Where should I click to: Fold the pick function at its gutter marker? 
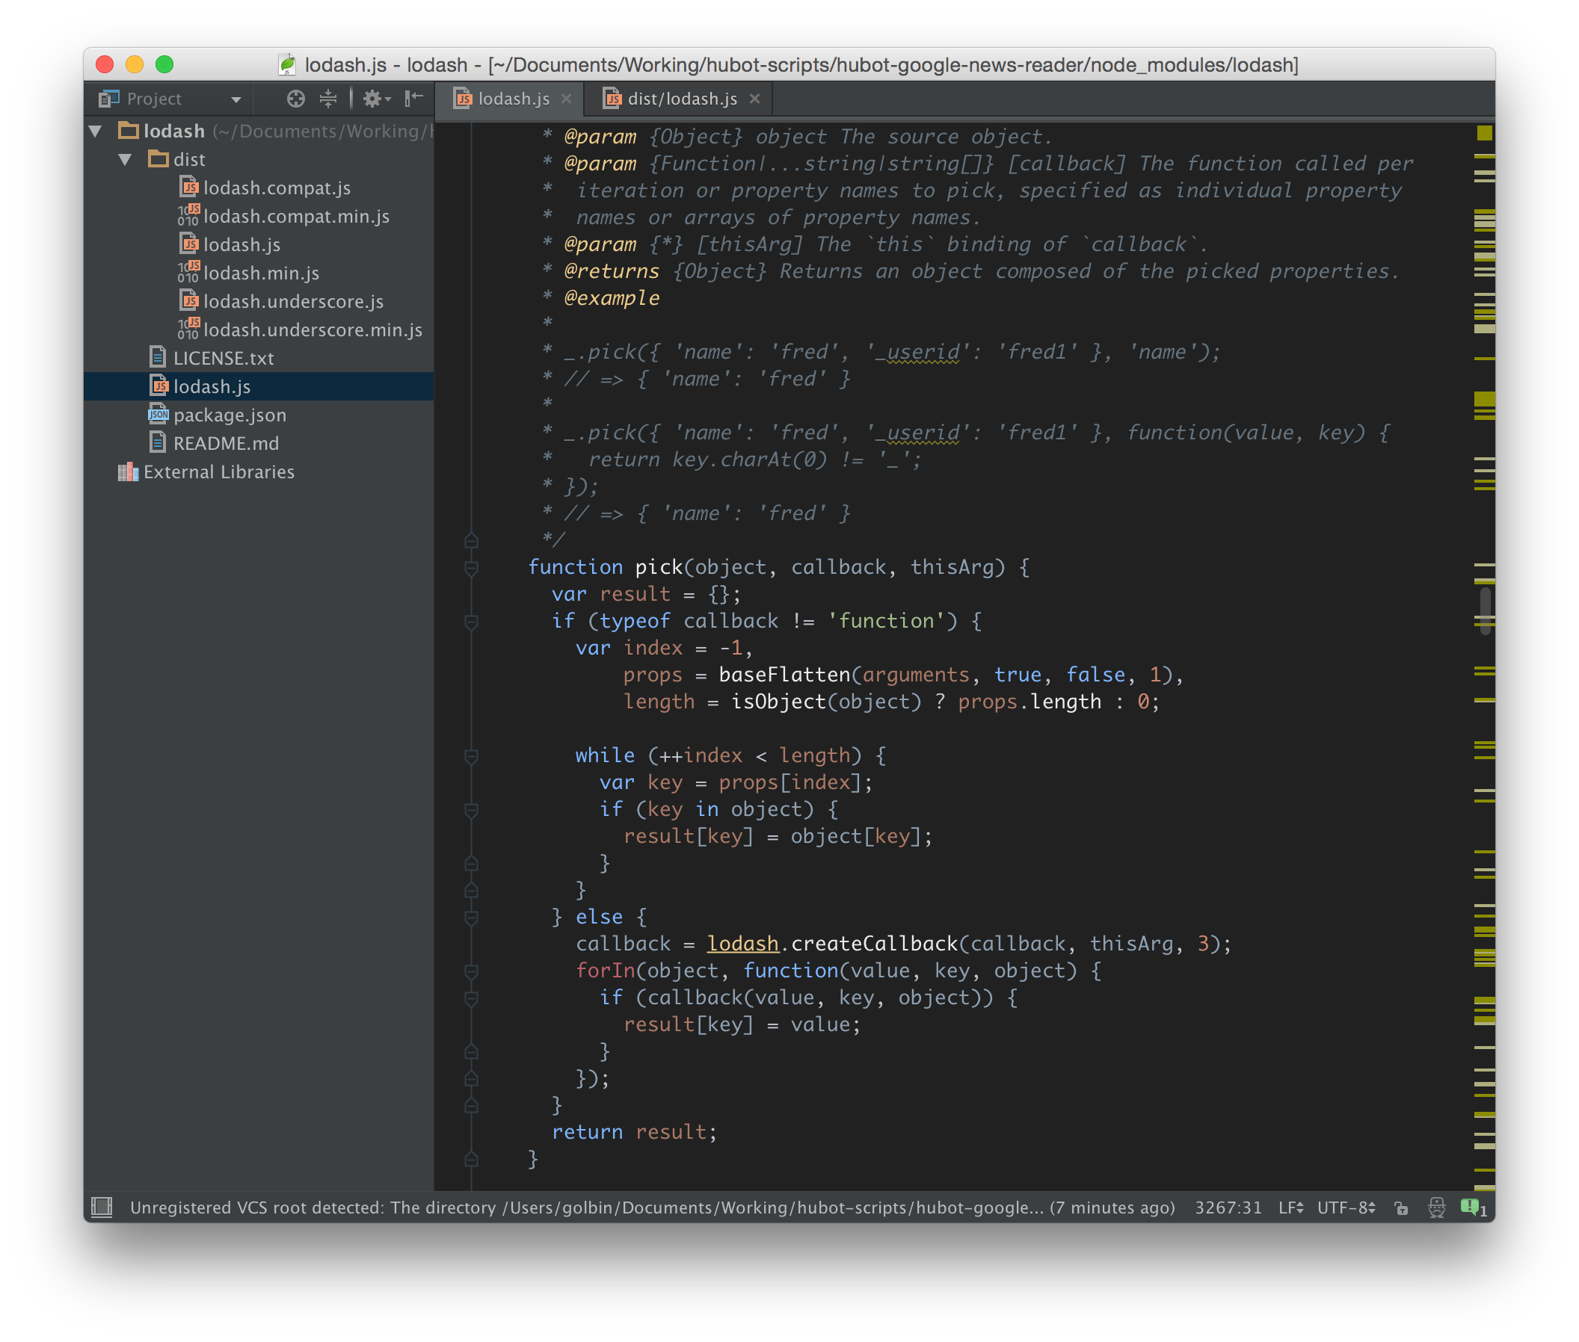pyautogui.click(x=471, y=568)
